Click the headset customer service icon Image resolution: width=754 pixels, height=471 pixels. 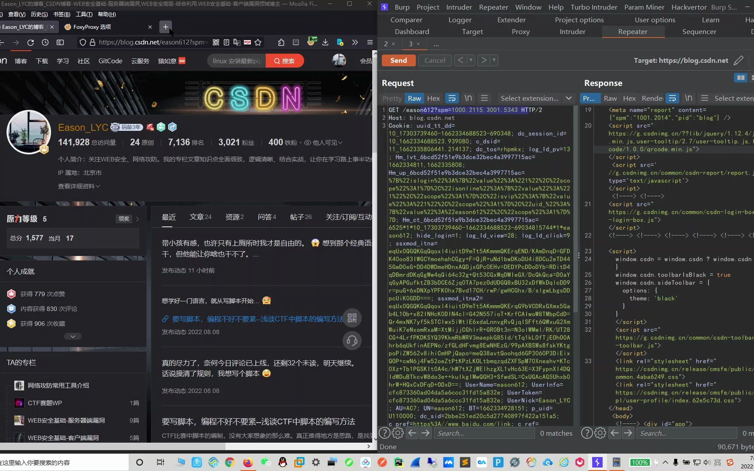tap(352, 341)
